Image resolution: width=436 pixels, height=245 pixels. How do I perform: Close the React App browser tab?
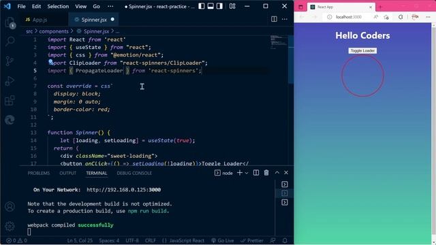pyautogui.click(x=371, y=7)
